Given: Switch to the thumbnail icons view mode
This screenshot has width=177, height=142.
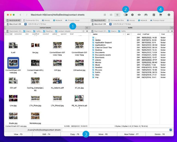Looking at the screenshot, I should (118, 15).
